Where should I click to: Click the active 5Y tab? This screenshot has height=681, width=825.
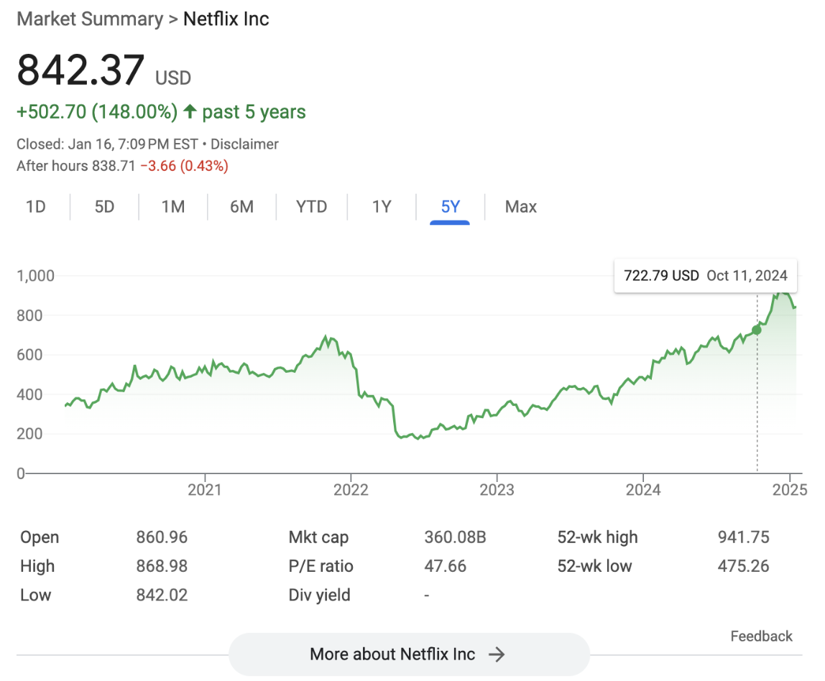[450, 207]
